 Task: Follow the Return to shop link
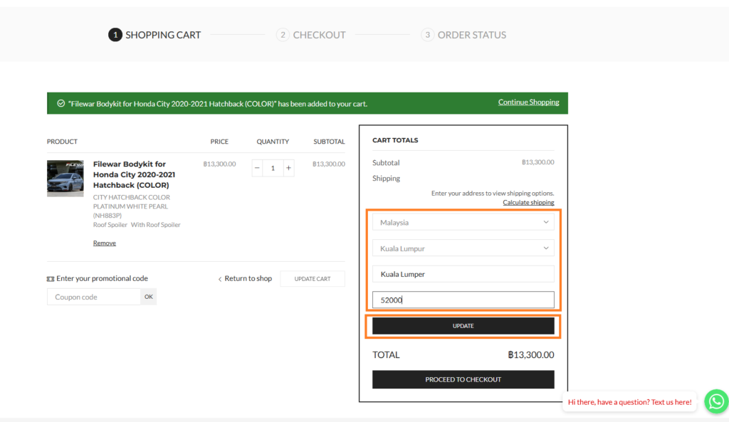(245, 278)
